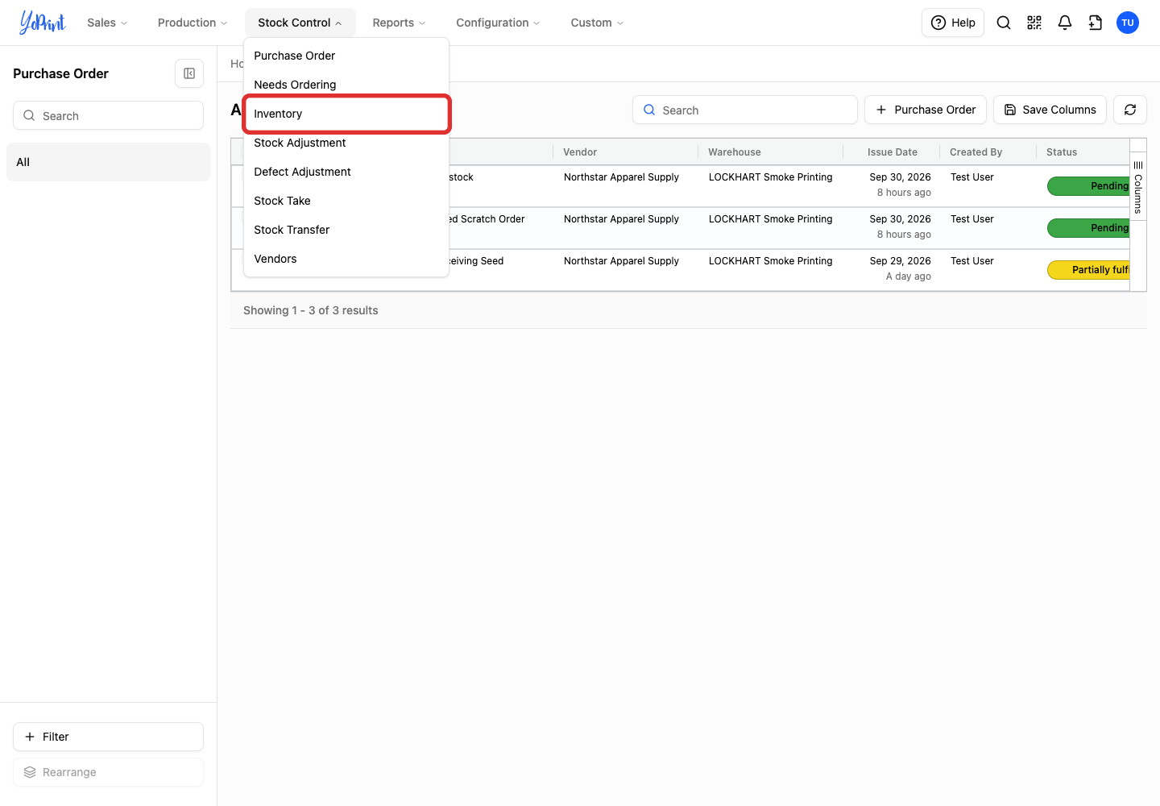Expand the Configuration menu
The width and height of the screenshot is (1160, 806).
pos(498,23)
